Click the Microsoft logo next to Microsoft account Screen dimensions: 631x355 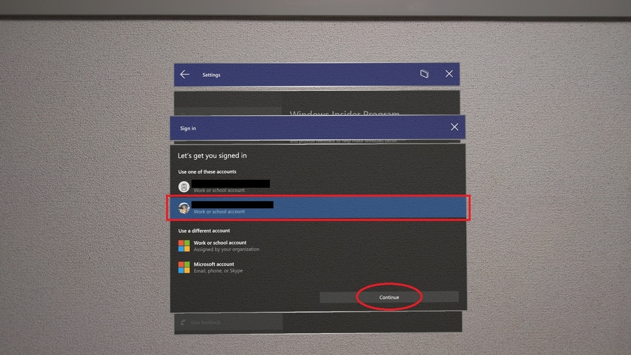coord(184,267)
